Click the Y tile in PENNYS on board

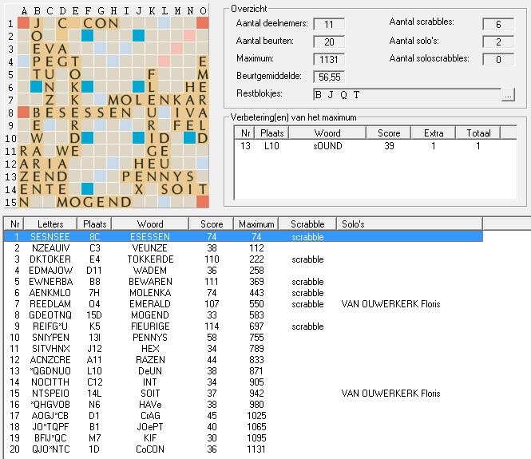coord(177,176)
